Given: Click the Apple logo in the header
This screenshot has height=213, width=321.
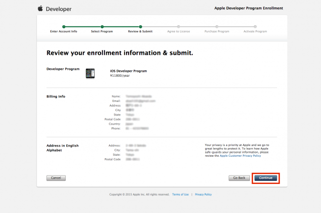Looking at the screenshot, I should point(40,8).
